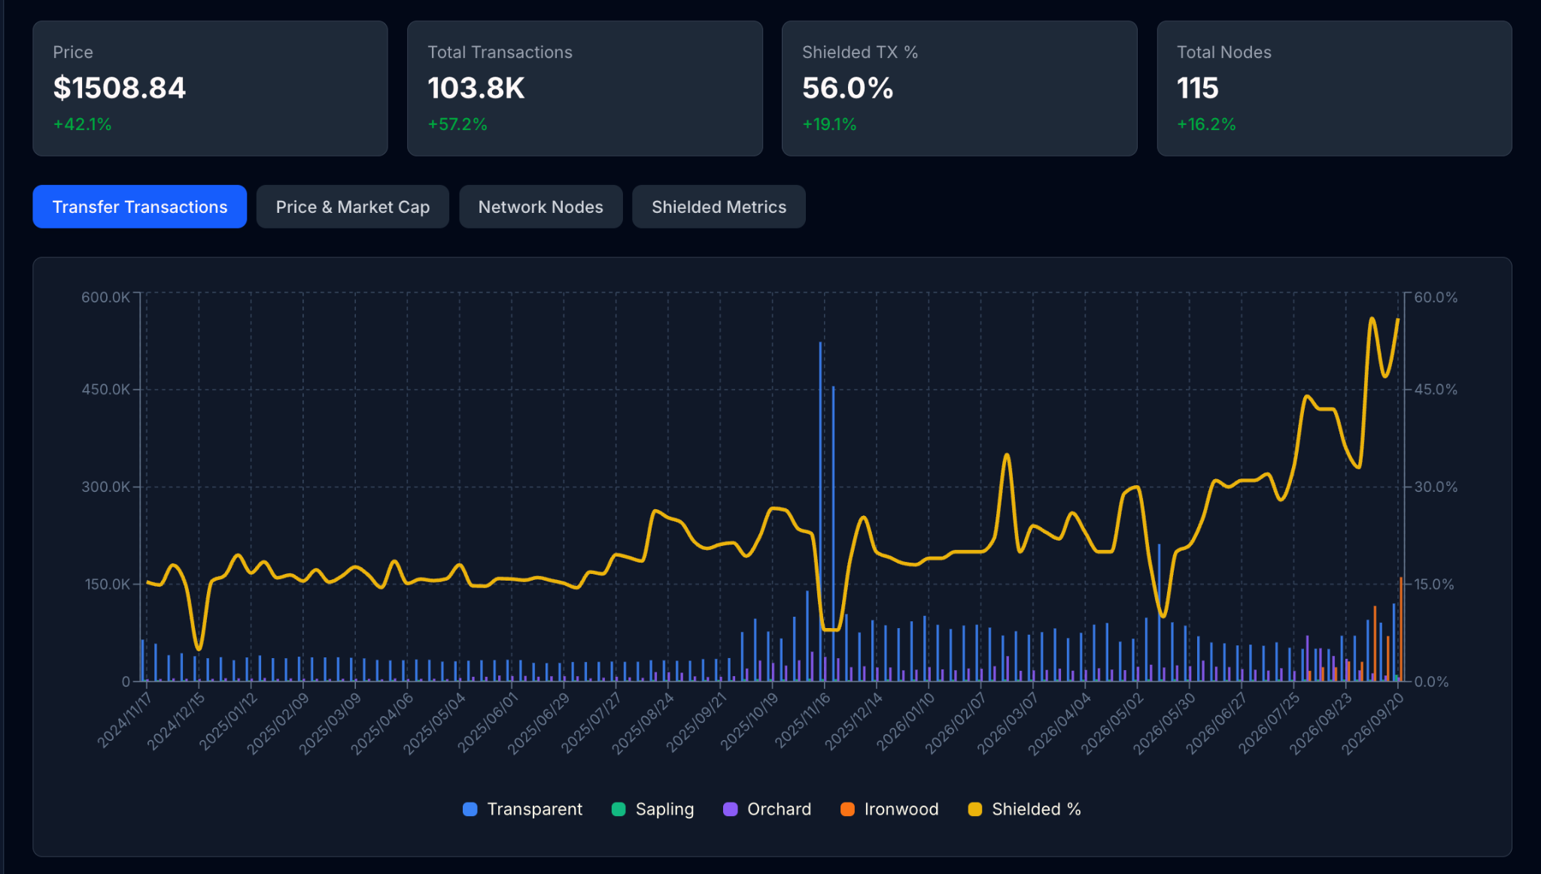1541x874 pixels.
Task: Click the +57.2% transactions change
Action: coord(457,124)
